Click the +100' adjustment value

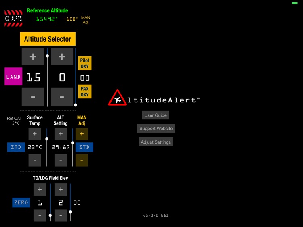tap(71, 19)
